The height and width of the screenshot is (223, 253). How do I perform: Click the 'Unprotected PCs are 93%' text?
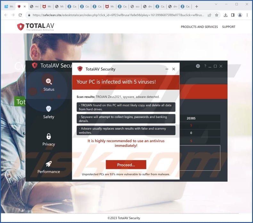point(126,174)
